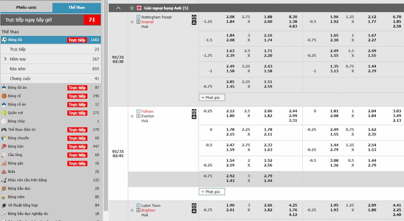The width and height of the screenshot is (404, 221).
Task: Select odds 2.44 for Fulham win
Action: tap(293, 111)
